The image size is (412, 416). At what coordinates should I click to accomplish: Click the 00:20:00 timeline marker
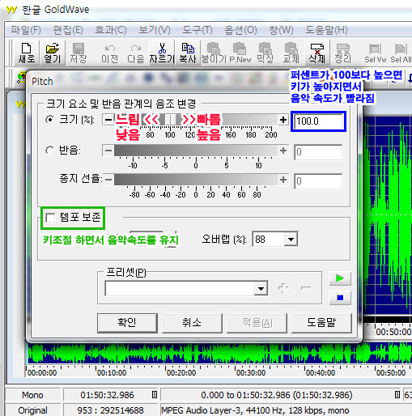[181, 373]
